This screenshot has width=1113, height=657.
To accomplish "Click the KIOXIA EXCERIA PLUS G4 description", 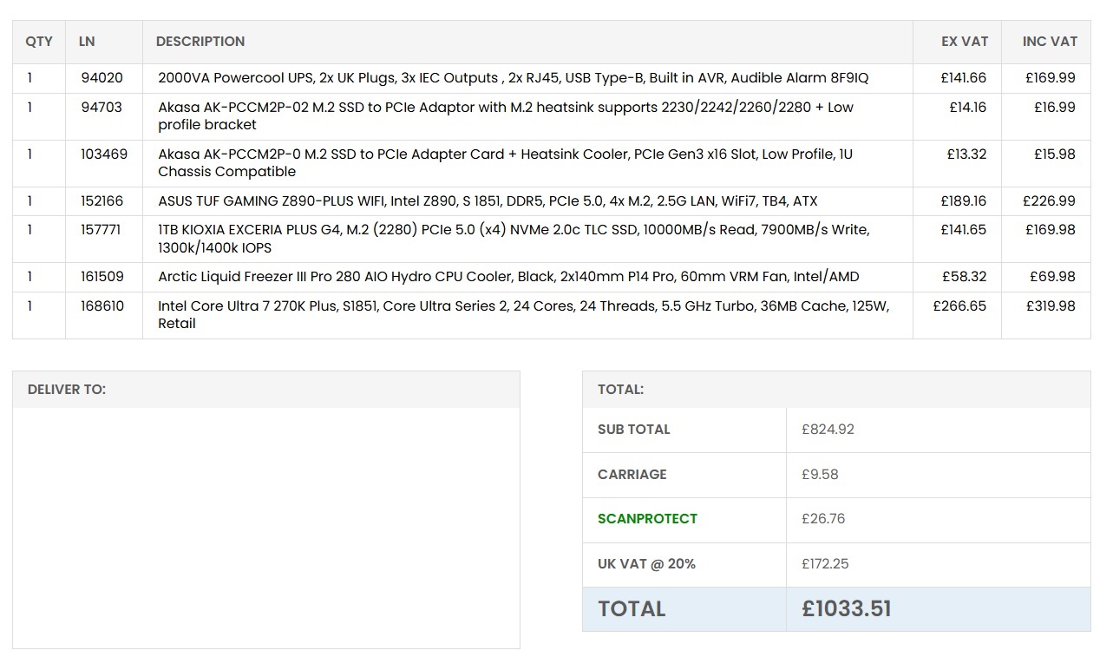I will [x=514, y=239].
